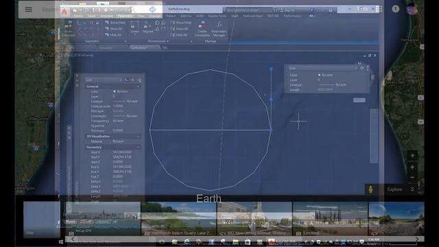Click photo carousel left arrow
The width and height of the screenshot is (439, 247).
coord(73,239)
